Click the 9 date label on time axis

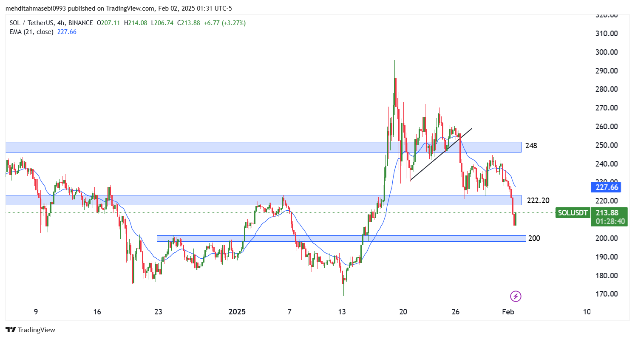[x=36, y=312]
